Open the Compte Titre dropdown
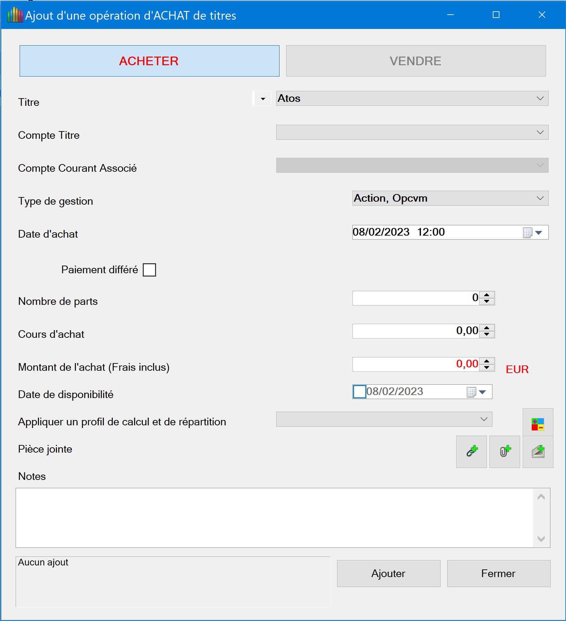The image size is (566, 621). point(540,132)
